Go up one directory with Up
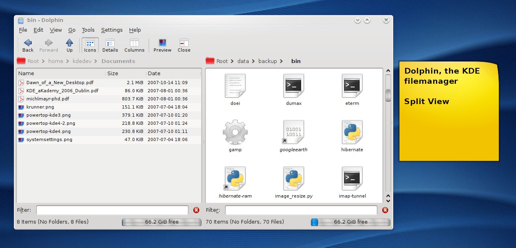516x248 pixels. tap(69, 46)
